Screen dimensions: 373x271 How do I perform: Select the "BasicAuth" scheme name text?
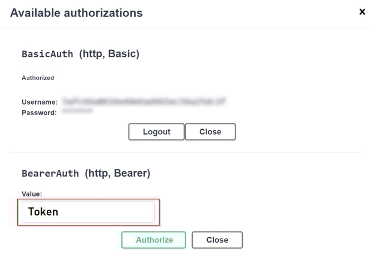click(47, 54)
